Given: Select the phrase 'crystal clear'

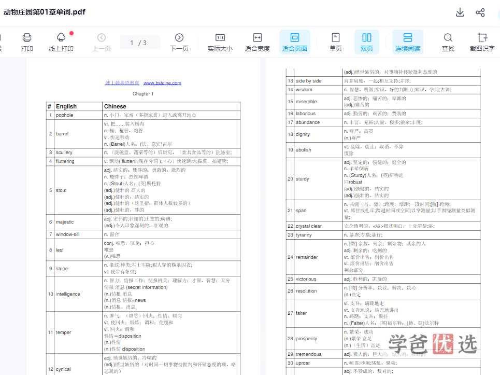Looking at the screenshot, I should point(309,226).
